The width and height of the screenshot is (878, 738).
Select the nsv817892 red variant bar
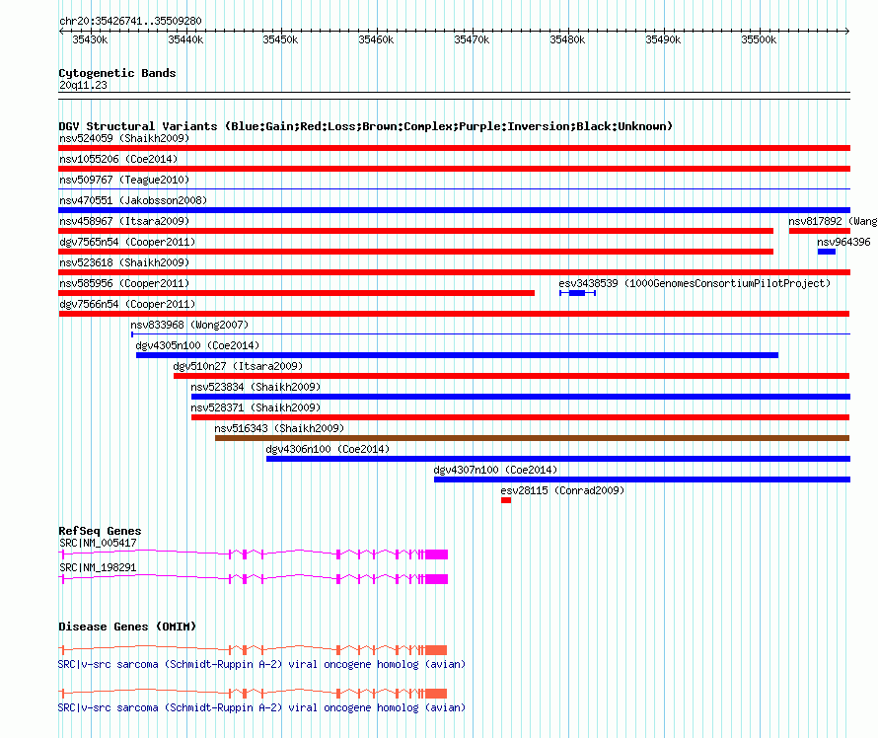tap(820, 231)
